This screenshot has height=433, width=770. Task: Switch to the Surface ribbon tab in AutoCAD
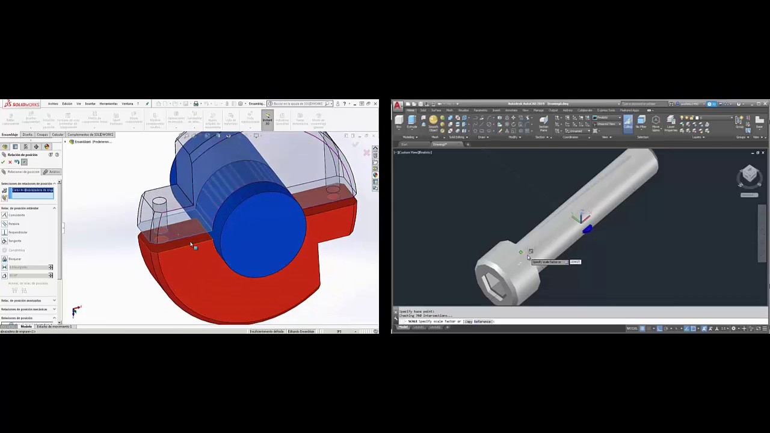coord(436,110)
